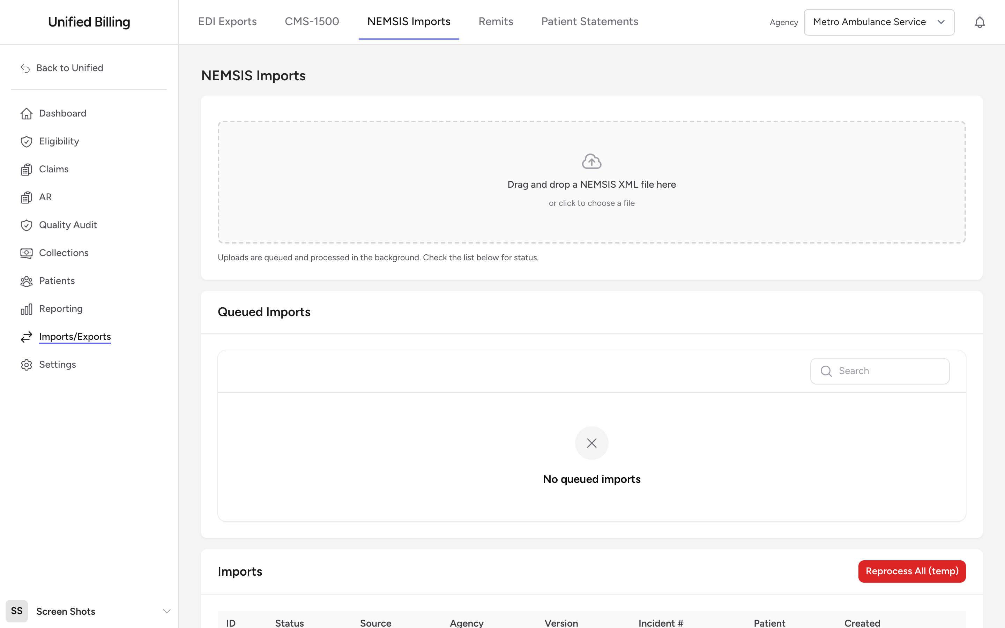Open the Remits tab

[x=496, y=22]
